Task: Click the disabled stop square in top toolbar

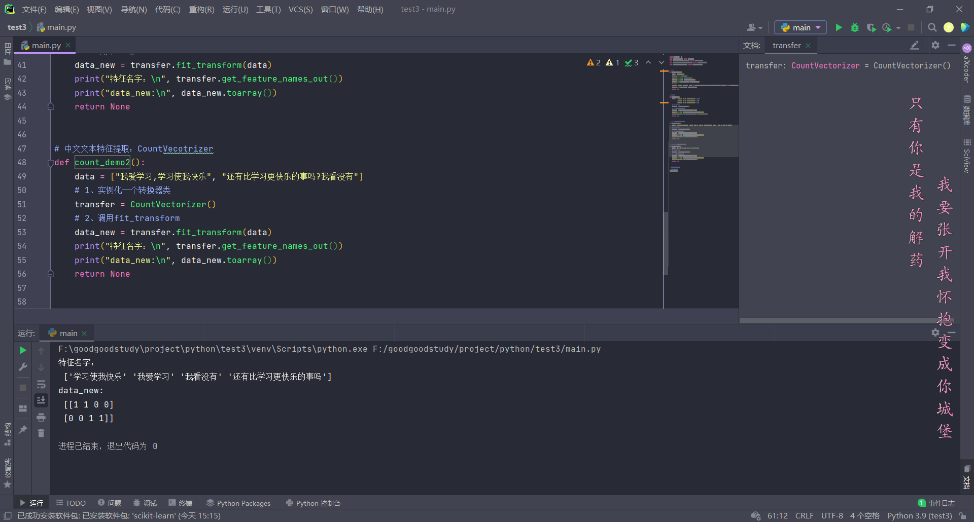Action: tap(911, 27)
